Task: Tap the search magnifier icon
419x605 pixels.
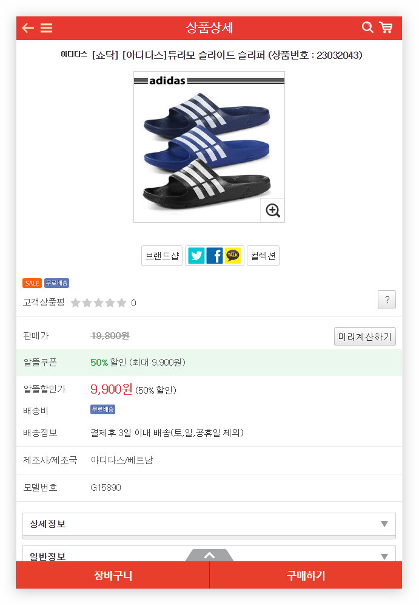Action: pyautogui.click(x=367, y=27)
